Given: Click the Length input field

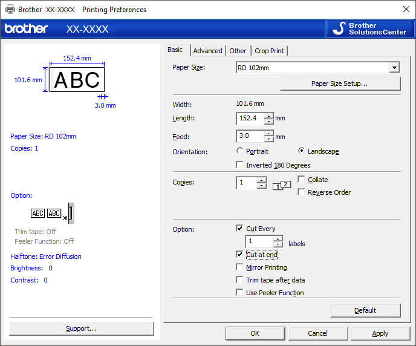Looking at the screenshot, I should (x=250, y=119).
